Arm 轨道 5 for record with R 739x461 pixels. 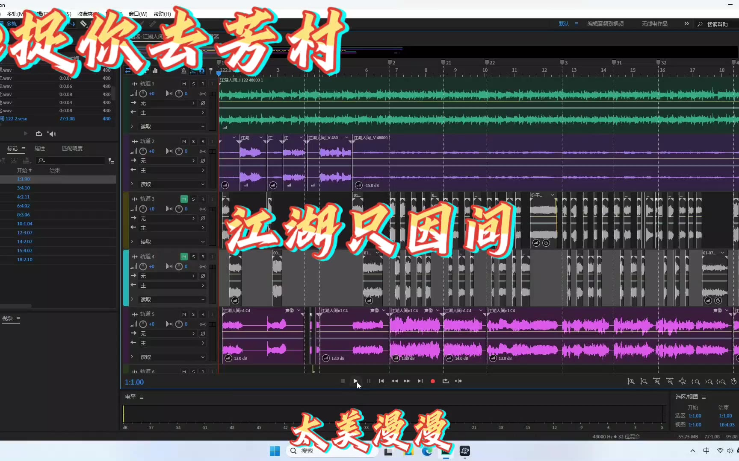(203, 314)
